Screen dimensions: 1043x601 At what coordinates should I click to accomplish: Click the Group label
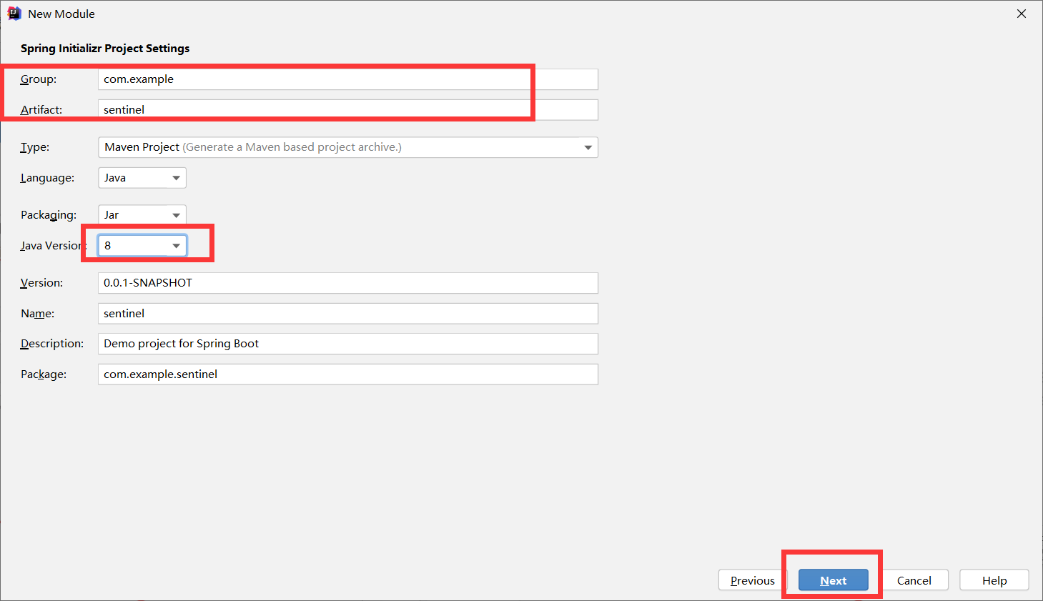[x=39, y=79]
